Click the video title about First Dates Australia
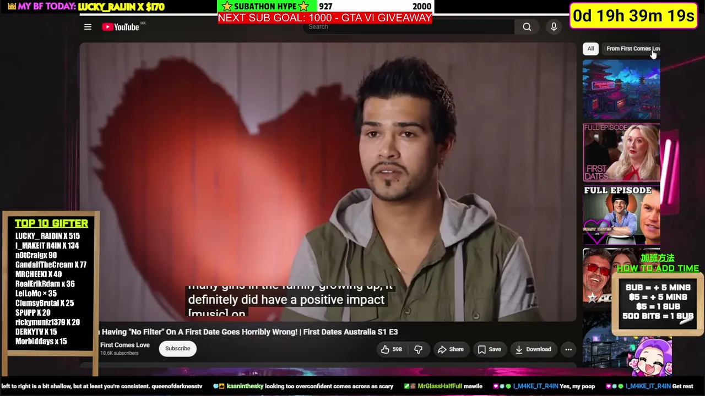This screenshot has height=396, width=705. pos(248,332)
